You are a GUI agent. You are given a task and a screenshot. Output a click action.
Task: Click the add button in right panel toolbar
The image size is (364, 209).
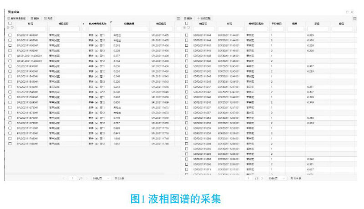coord(205,18)
